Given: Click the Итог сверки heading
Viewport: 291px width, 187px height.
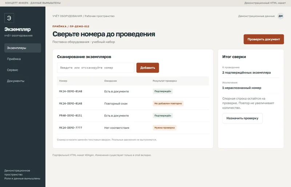Looking at the screenshot, I should point(234,57).
